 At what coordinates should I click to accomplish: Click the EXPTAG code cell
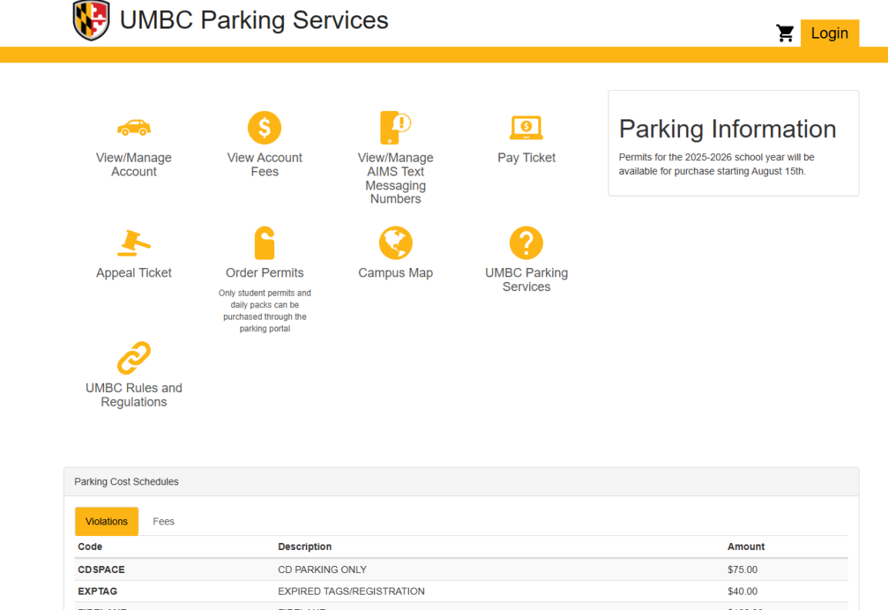click(97, 592)
